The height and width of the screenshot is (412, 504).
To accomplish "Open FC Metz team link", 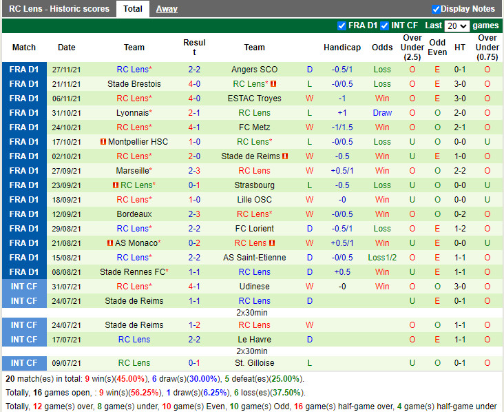I will click(x=254, y=127).
